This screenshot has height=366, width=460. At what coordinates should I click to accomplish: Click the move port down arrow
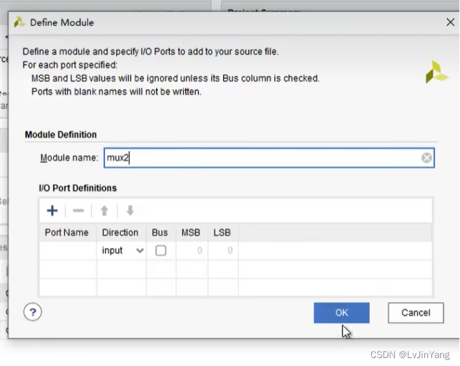pyautogui.click(x=130, y=211)
